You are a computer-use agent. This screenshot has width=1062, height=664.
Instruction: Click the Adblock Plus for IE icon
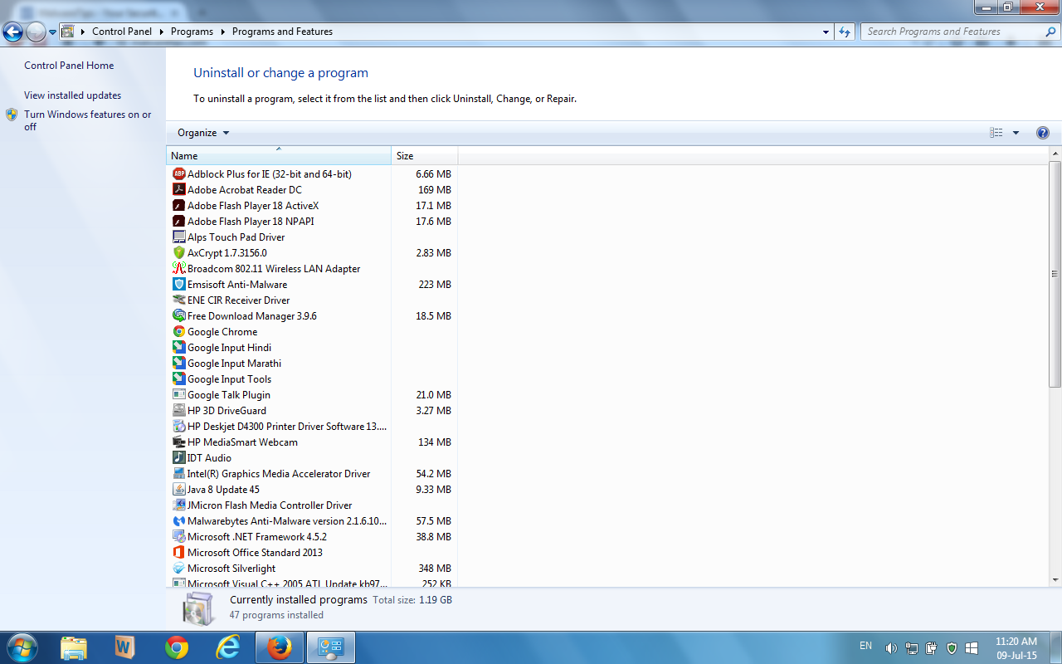[178, 174]
